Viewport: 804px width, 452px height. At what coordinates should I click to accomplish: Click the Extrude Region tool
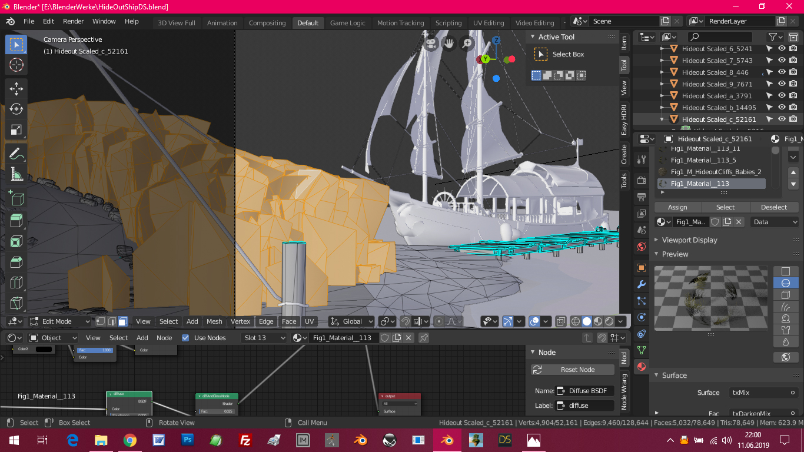16,221
